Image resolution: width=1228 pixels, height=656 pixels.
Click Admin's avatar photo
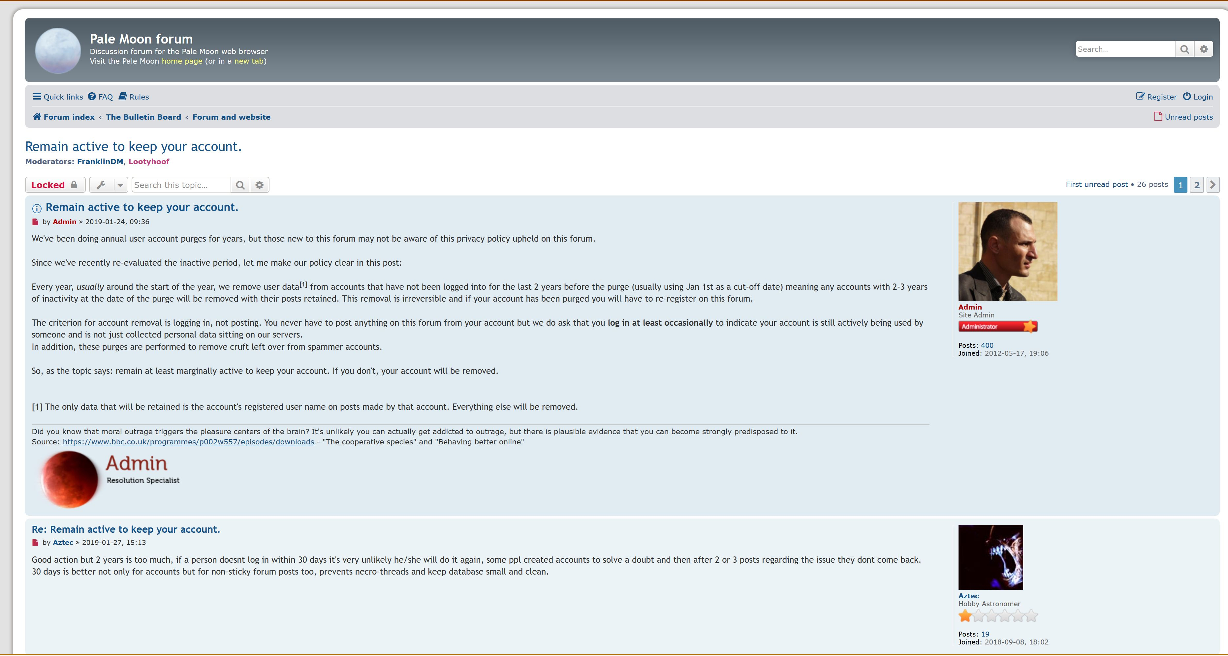click(1008, 252)
